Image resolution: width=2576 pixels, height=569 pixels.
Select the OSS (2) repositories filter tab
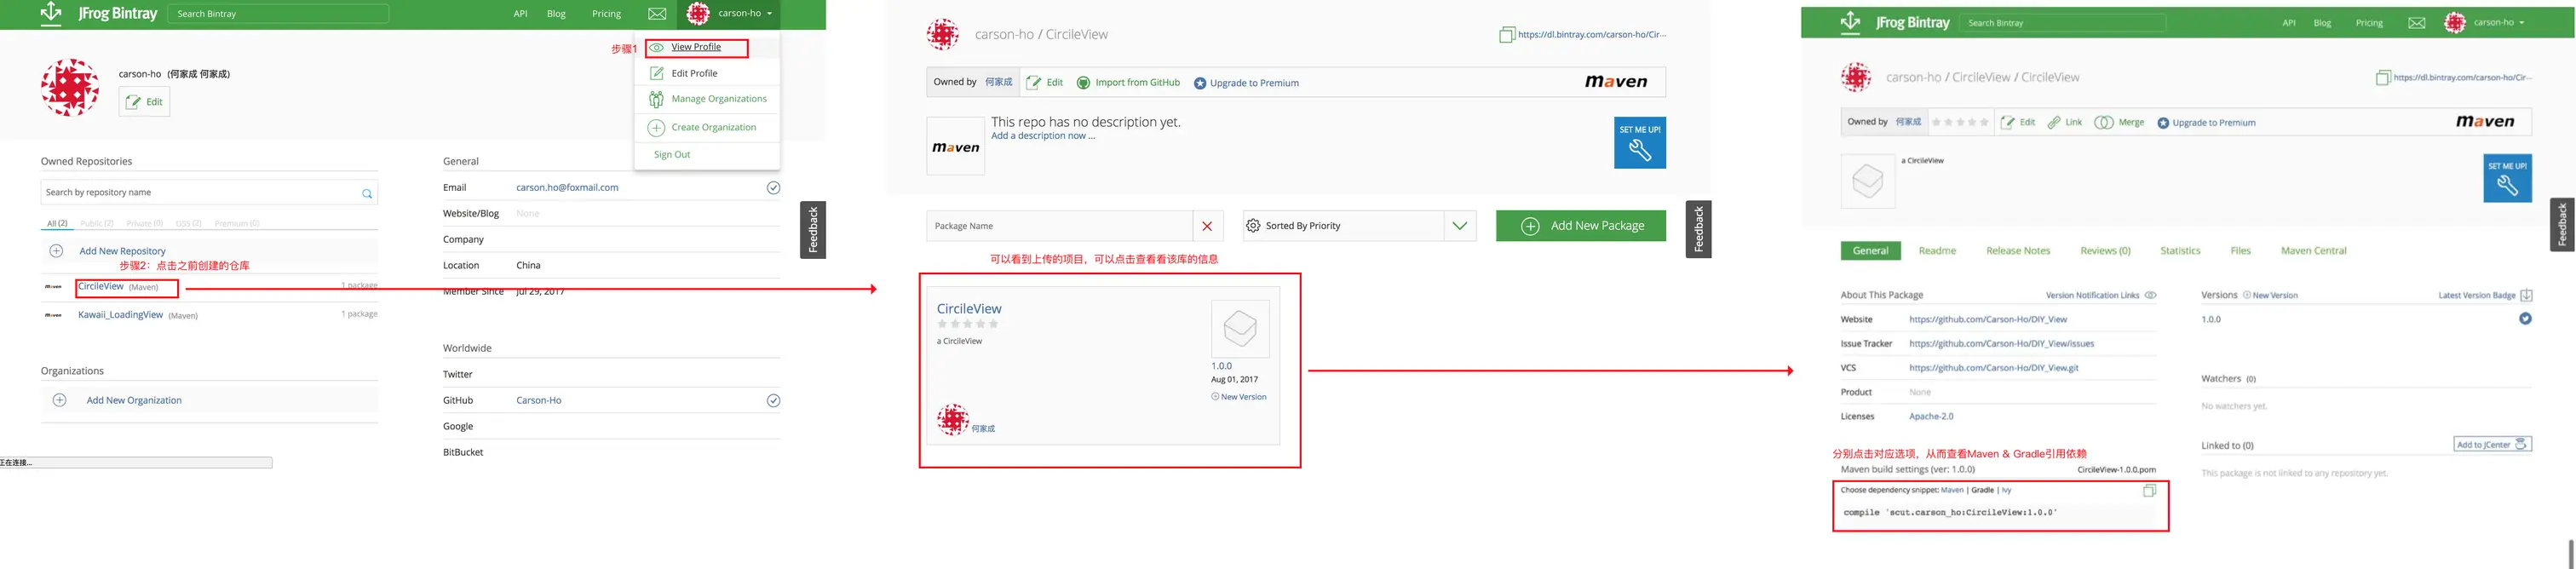[x=189, y=223]
